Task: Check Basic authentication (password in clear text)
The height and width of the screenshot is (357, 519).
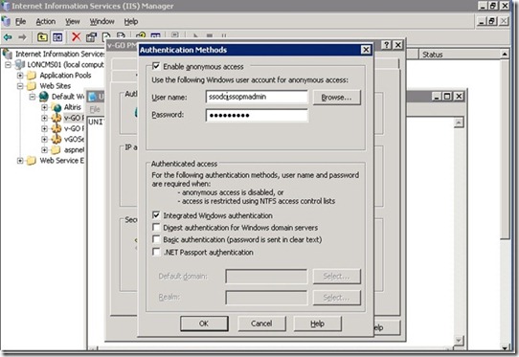Action: (x=156, y=239)
